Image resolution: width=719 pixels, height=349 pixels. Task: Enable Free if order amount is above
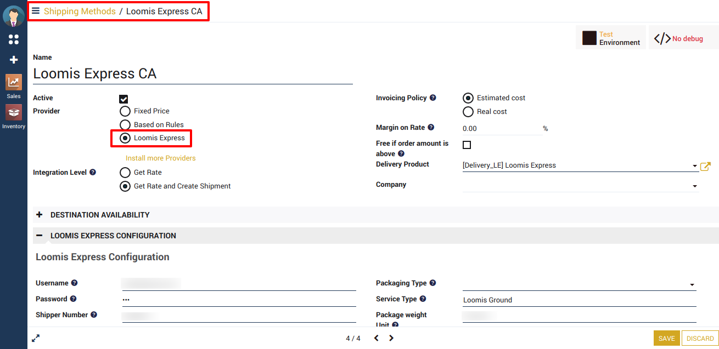coord(467,145)
